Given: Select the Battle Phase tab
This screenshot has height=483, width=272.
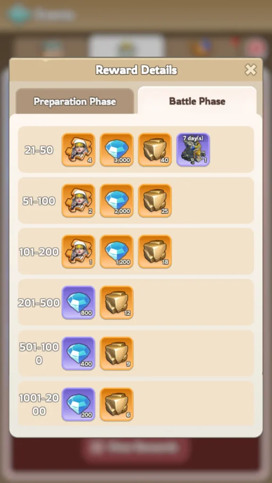Looking at the screenshot, I should coord(197,101).
